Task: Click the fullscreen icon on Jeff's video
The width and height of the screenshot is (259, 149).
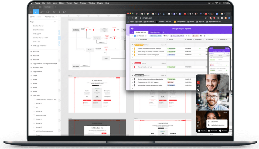Action: pos(198,108)
